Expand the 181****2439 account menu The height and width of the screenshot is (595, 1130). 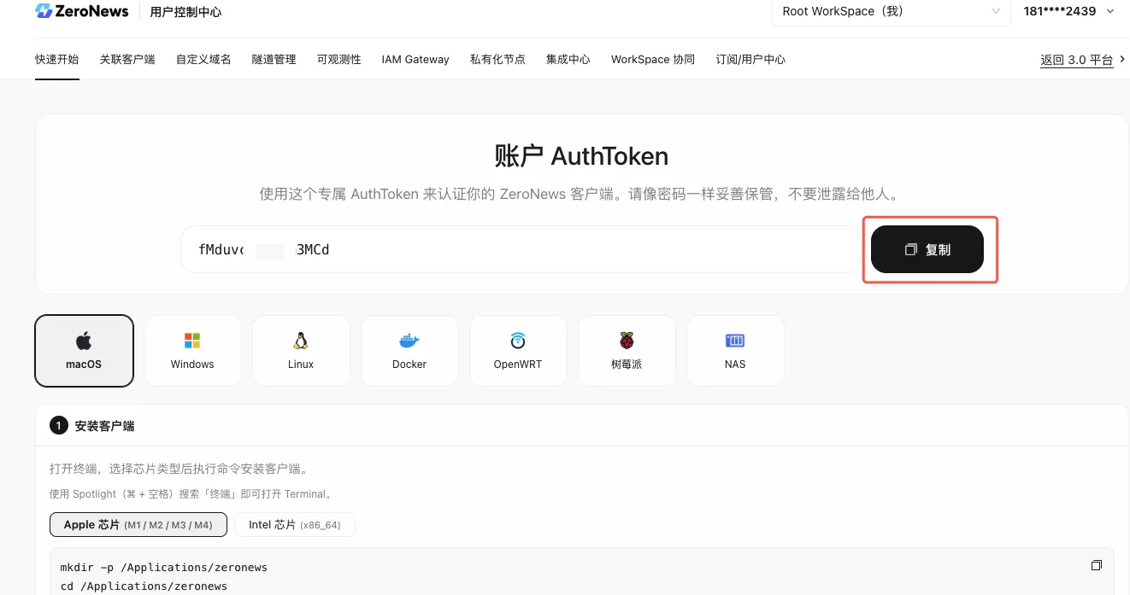1069,11
